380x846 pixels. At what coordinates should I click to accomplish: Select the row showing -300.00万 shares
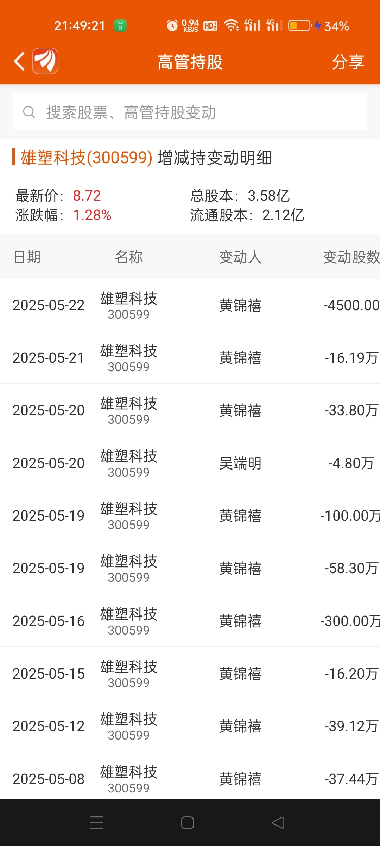[x=190, y=621]
